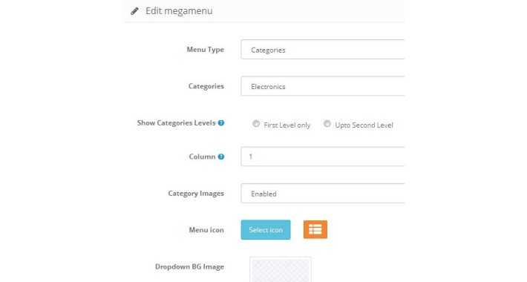Click the Menu icon field label
The height and width of the screenshot is (282, 527).
206,230
